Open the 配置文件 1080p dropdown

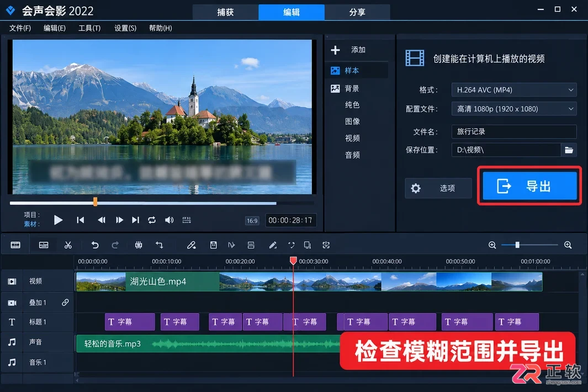[514, 109]
